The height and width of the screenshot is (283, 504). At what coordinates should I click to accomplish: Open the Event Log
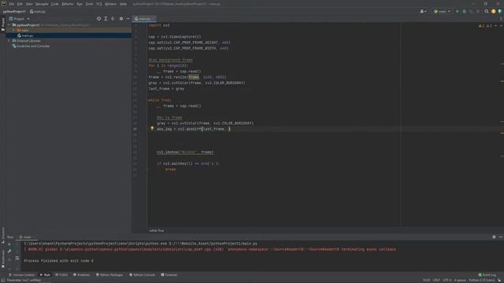[487, 275]
